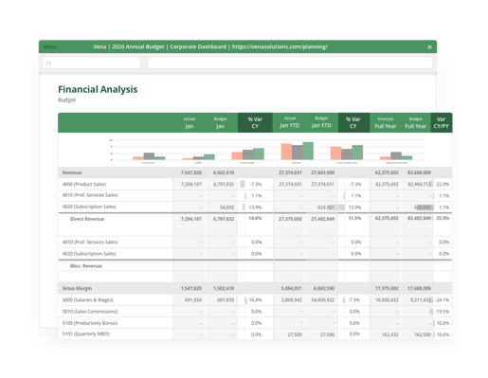Select the 5101 (Quarterly MBO) row
The image size is (488, 378).
[x=255, y=334]
